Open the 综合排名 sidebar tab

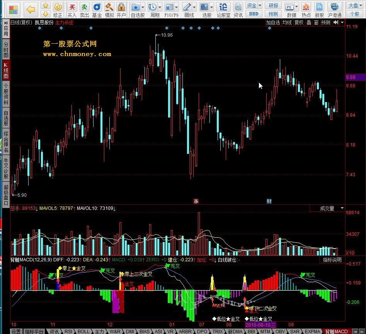(x=6, y=141)
